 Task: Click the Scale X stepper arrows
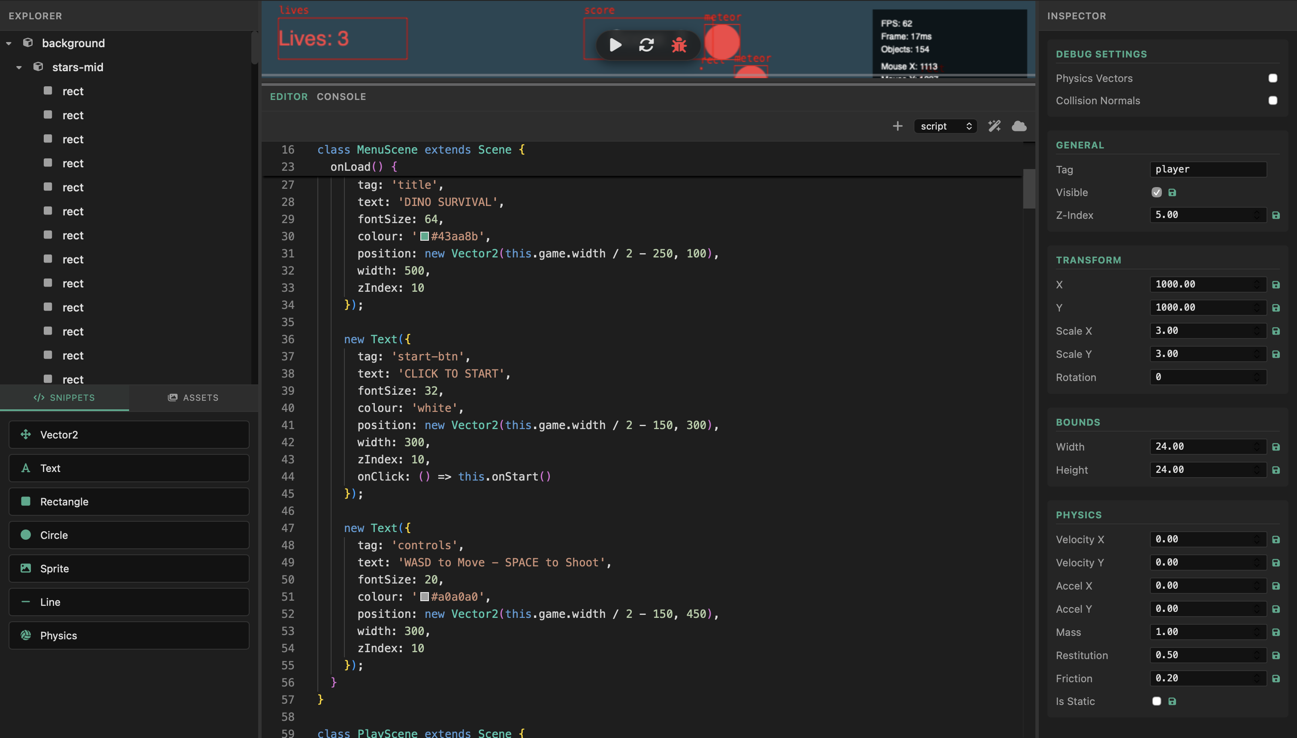(x=1257, y=331)
